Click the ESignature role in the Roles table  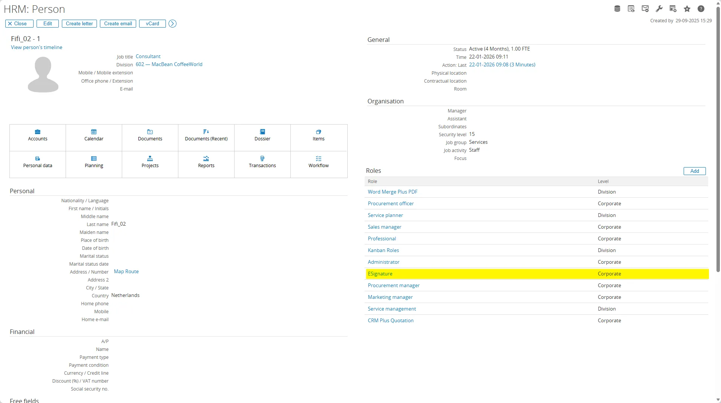pyautogui.click(x=380, y=274)
